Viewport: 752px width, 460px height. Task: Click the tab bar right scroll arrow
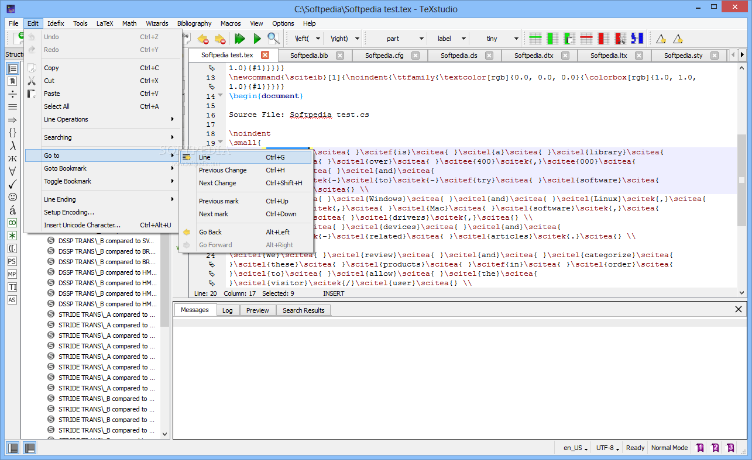tap(742, 55)
